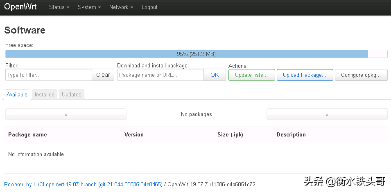Switch to the Available tab

[17, 94]
